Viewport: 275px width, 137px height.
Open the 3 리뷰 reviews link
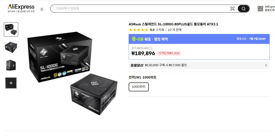[160, 30]
